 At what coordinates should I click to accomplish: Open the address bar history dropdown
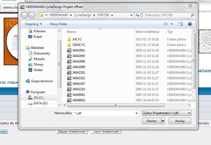point(131,15)
